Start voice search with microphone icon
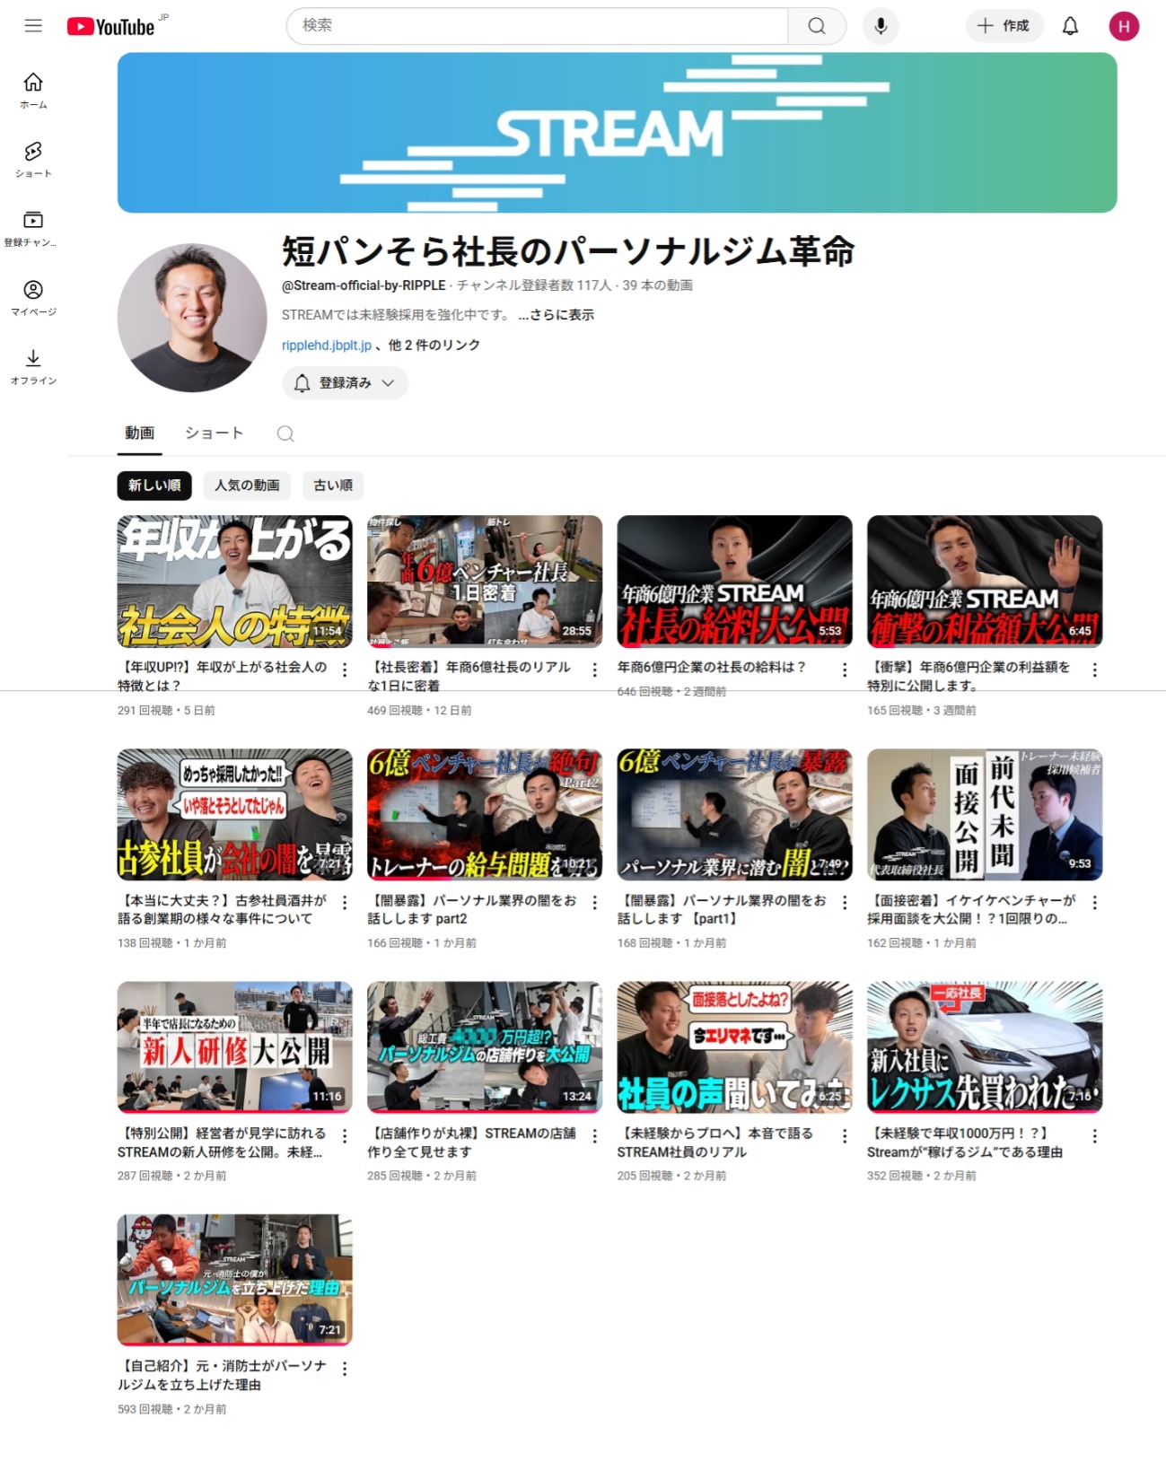The width and height of the screenshot is (1166, 1462). [881, 26]
